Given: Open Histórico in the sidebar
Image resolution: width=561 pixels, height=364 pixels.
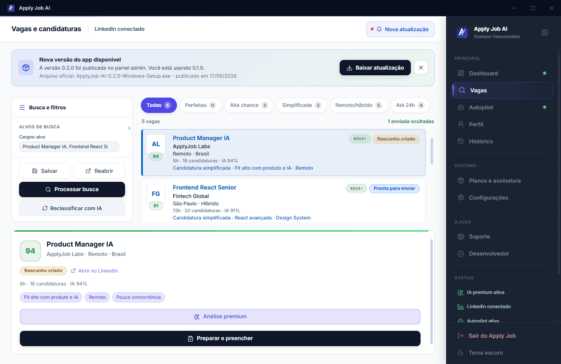Looking at the screenshot, I should tap(503, 141).
